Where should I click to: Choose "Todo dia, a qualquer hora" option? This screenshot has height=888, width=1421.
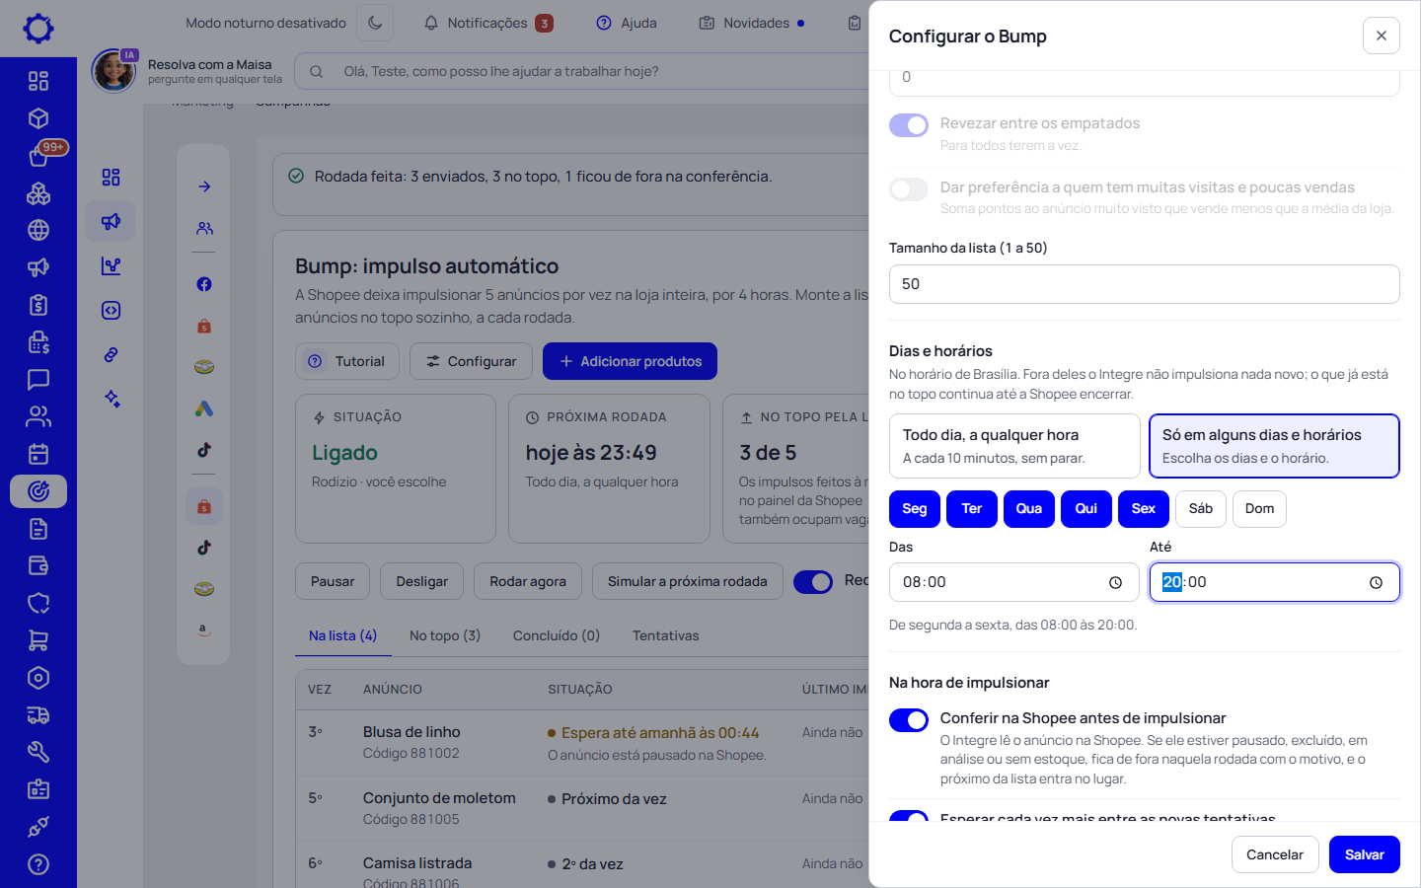(x=1014, y=446)
